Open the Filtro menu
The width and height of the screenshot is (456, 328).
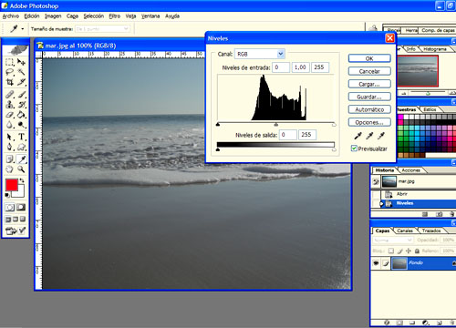click(x=115, y=16)
